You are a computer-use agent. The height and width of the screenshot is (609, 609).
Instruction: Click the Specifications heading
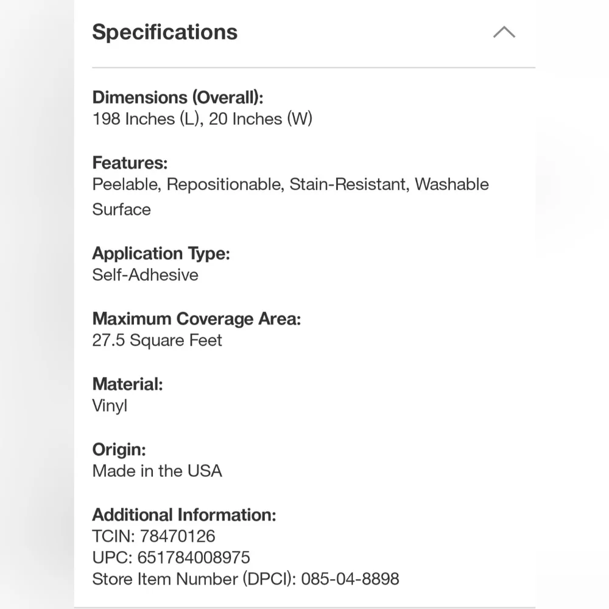(x=164, y=32)
